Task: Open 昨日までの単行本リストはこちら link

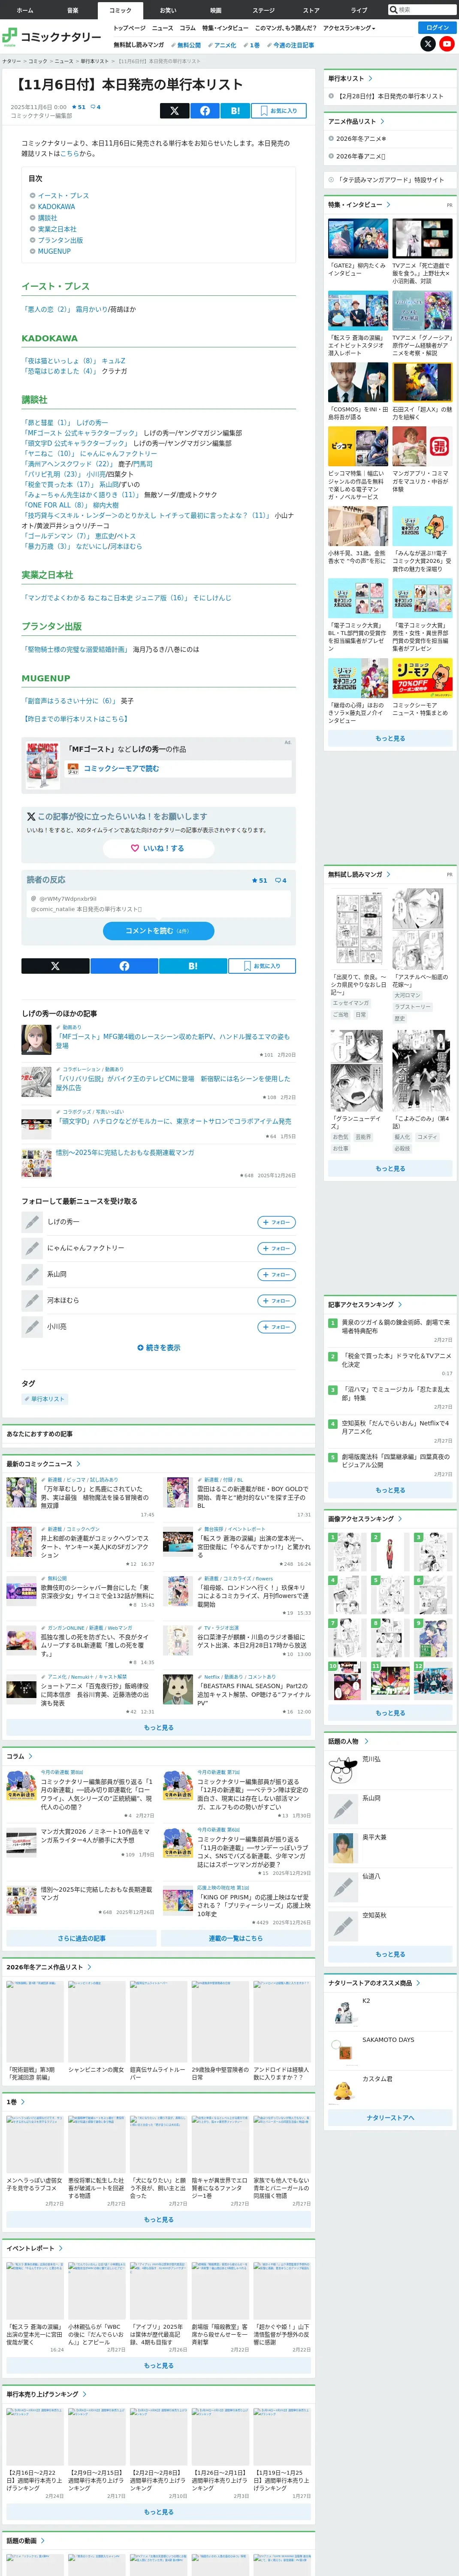Action: click(75, 719)
